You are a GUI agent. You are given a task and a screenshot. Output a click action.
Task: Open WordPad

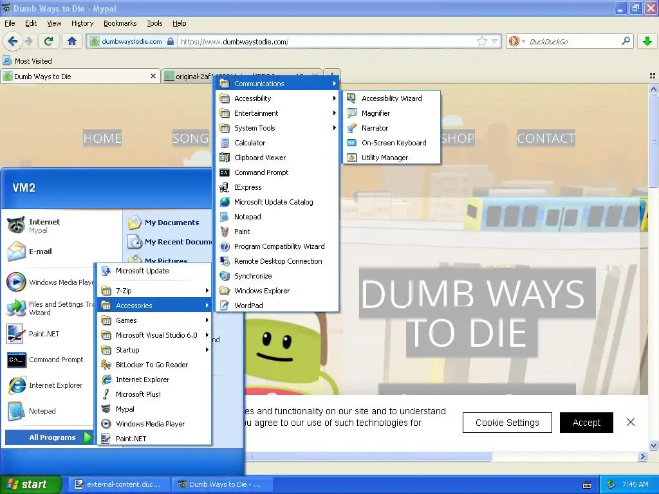(277, 306)
